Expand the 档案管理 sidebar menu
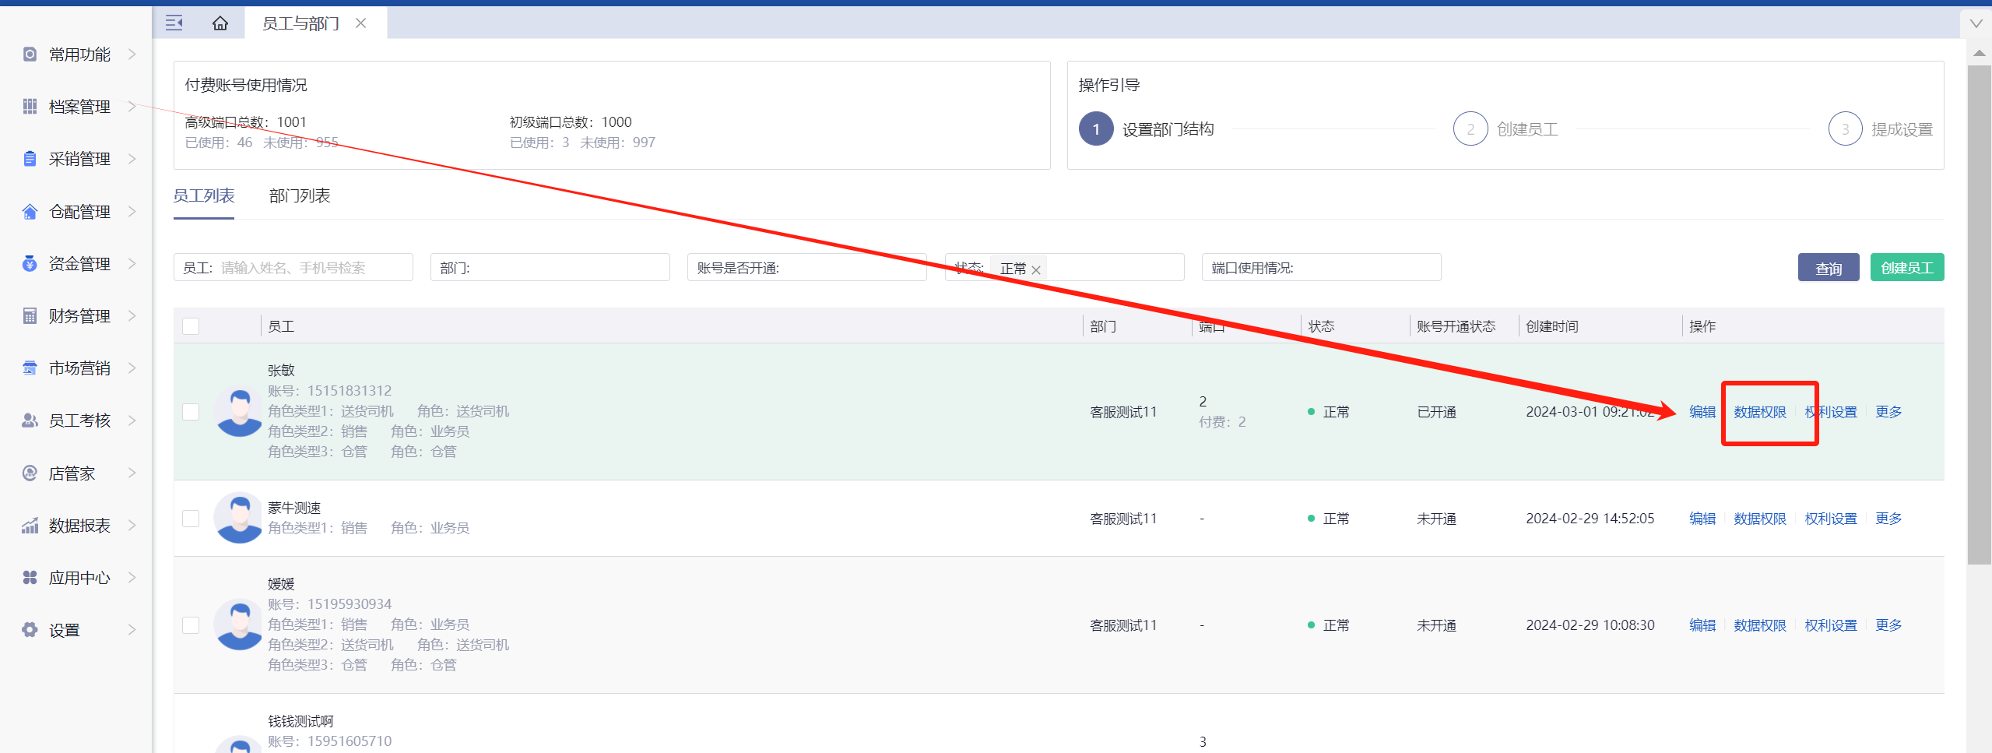Viewport: 1992px width, 753px height. point(78,107)
